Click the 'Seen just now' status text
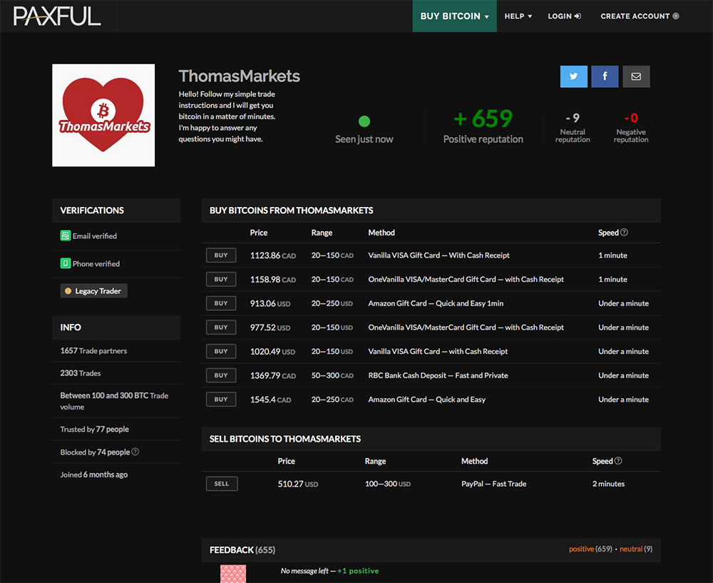The image size is (713, 583). (364, 139)
